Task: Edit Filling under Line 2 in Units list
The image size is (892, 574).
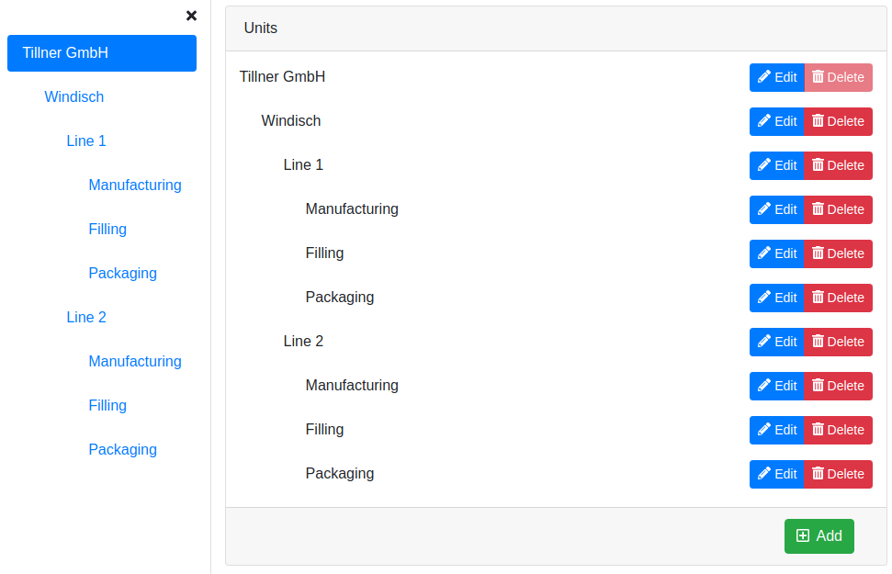Action: (x=777, y=430)
